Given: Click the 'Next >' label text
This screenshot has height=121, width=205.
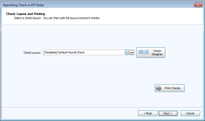Looking at the screenshot, I should 168,113.
